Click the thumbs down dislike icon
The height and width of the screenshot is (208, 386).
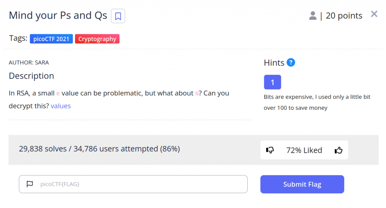[270, 150]
